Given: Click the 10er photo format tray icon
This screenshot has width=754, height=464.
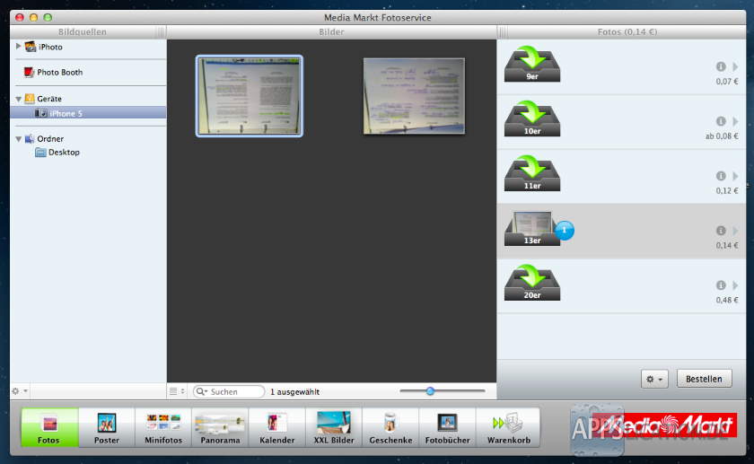Looking at the screenshot, I should 531,118.
